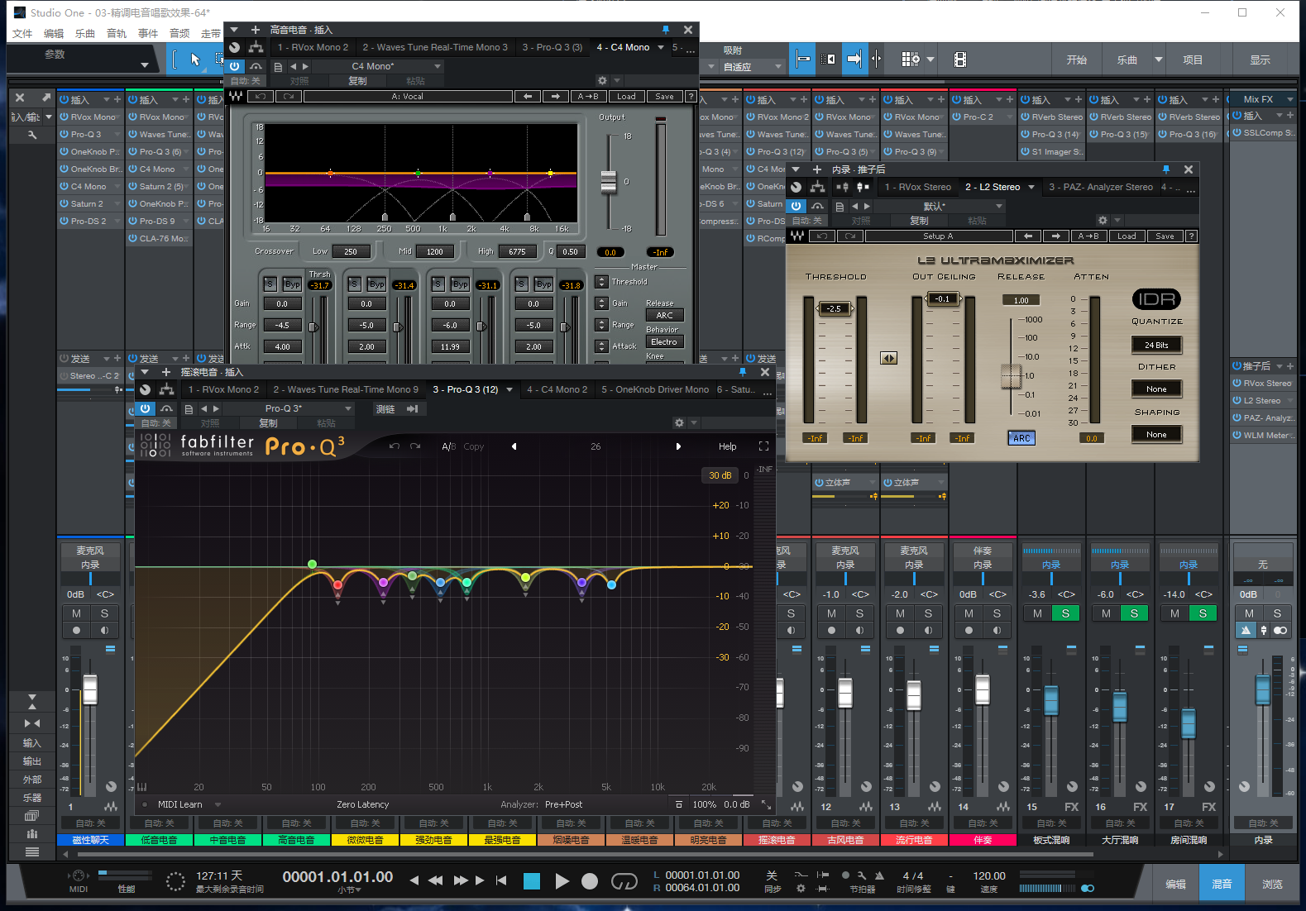The width and height of the screenshot is (1306, 911).
Task: Toggle the Loop playback icon
Action: (x=624, y=881)
